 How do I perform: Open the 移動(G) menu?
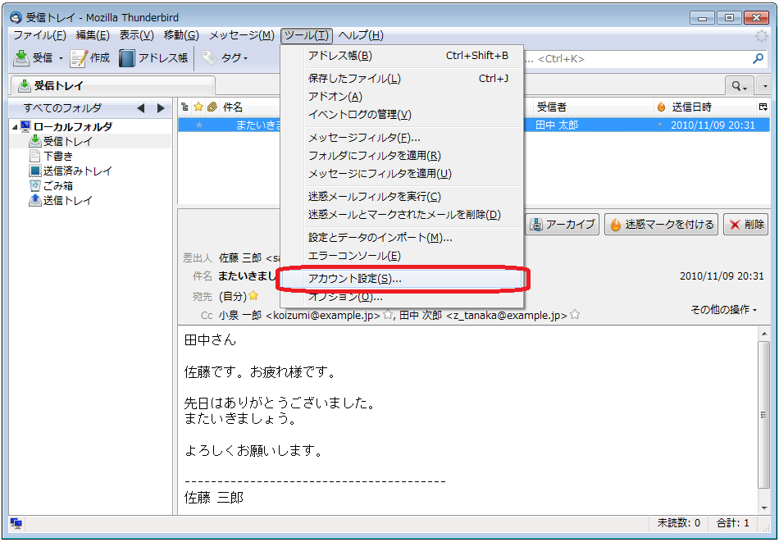pyautogui.click(x=181, y=35)
